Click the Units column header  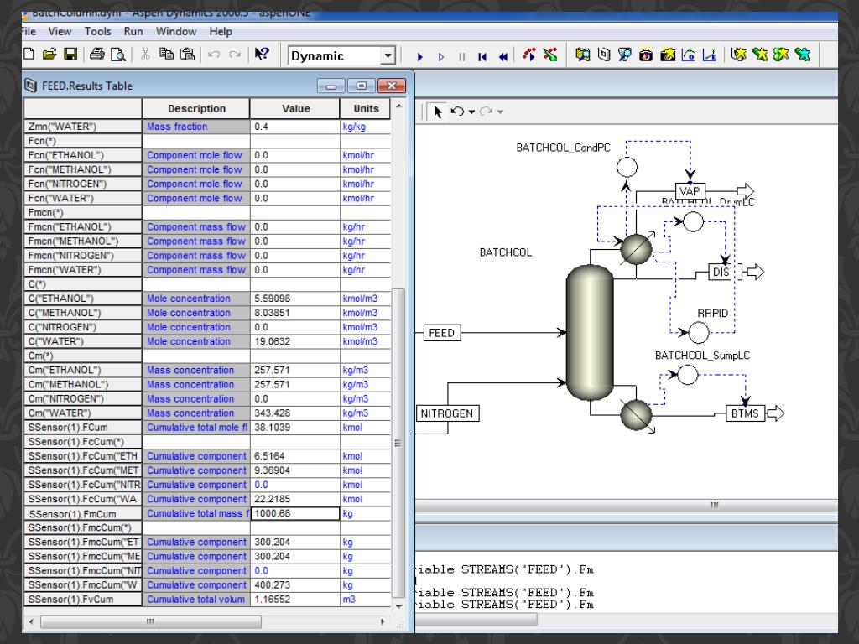(x=366, y=108)
